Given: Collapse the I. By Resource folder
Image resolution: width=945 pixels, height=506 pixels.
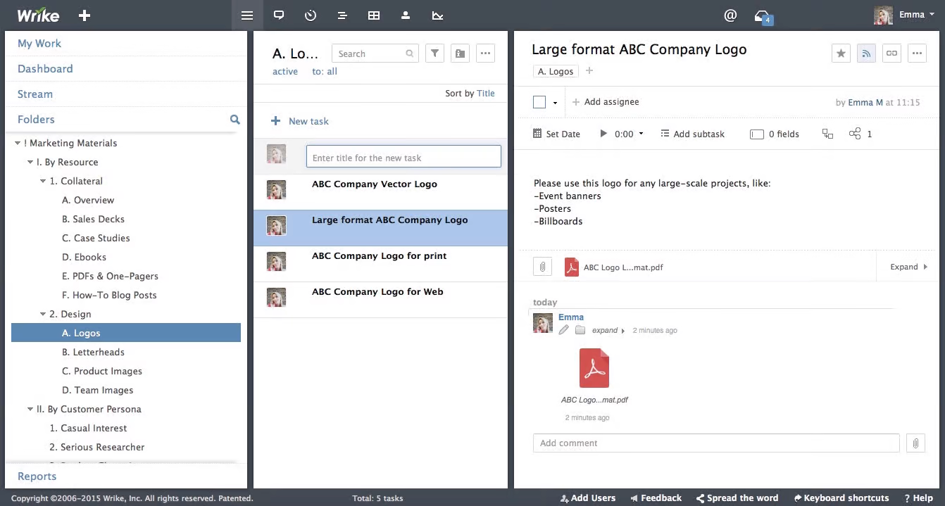Looking at the screenshot, I should [30, 162].
